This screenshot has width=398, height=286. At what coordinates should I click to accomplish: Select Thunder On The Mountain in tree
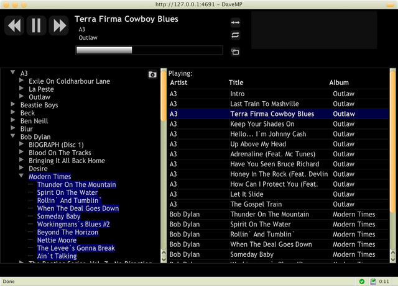pos(76,184)
